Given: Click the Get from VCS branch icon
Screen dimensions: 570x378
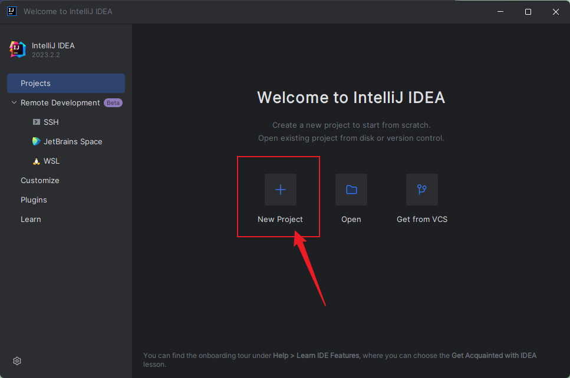Looking at the screenshot, I should (422, 190).
